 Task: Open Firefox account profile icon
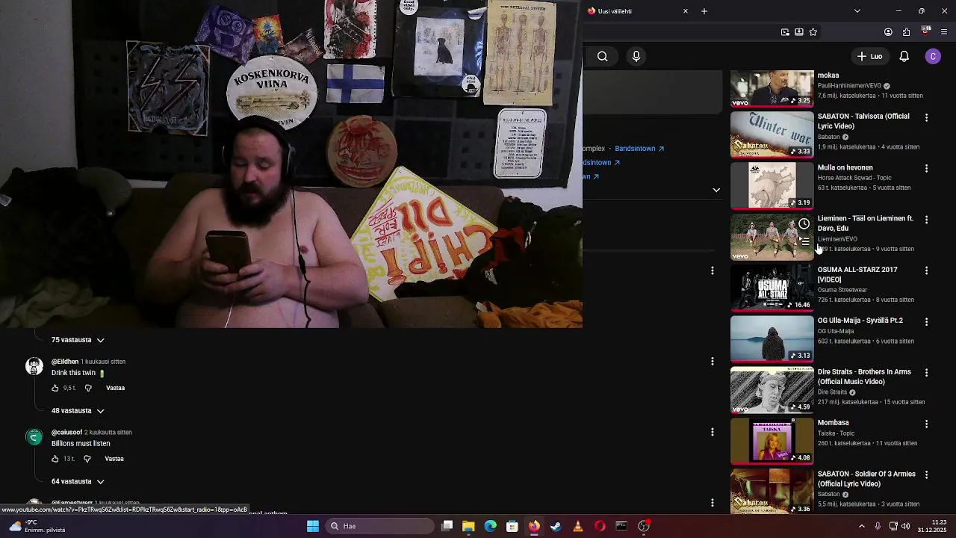(888, 32)
